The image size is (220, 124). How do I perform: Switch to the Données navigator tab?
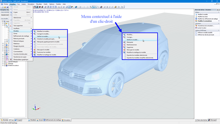tap(5, 120)
